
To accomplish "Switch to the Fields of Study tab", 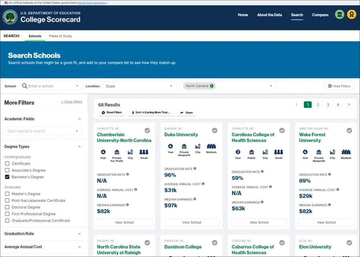I will point(60,36).
